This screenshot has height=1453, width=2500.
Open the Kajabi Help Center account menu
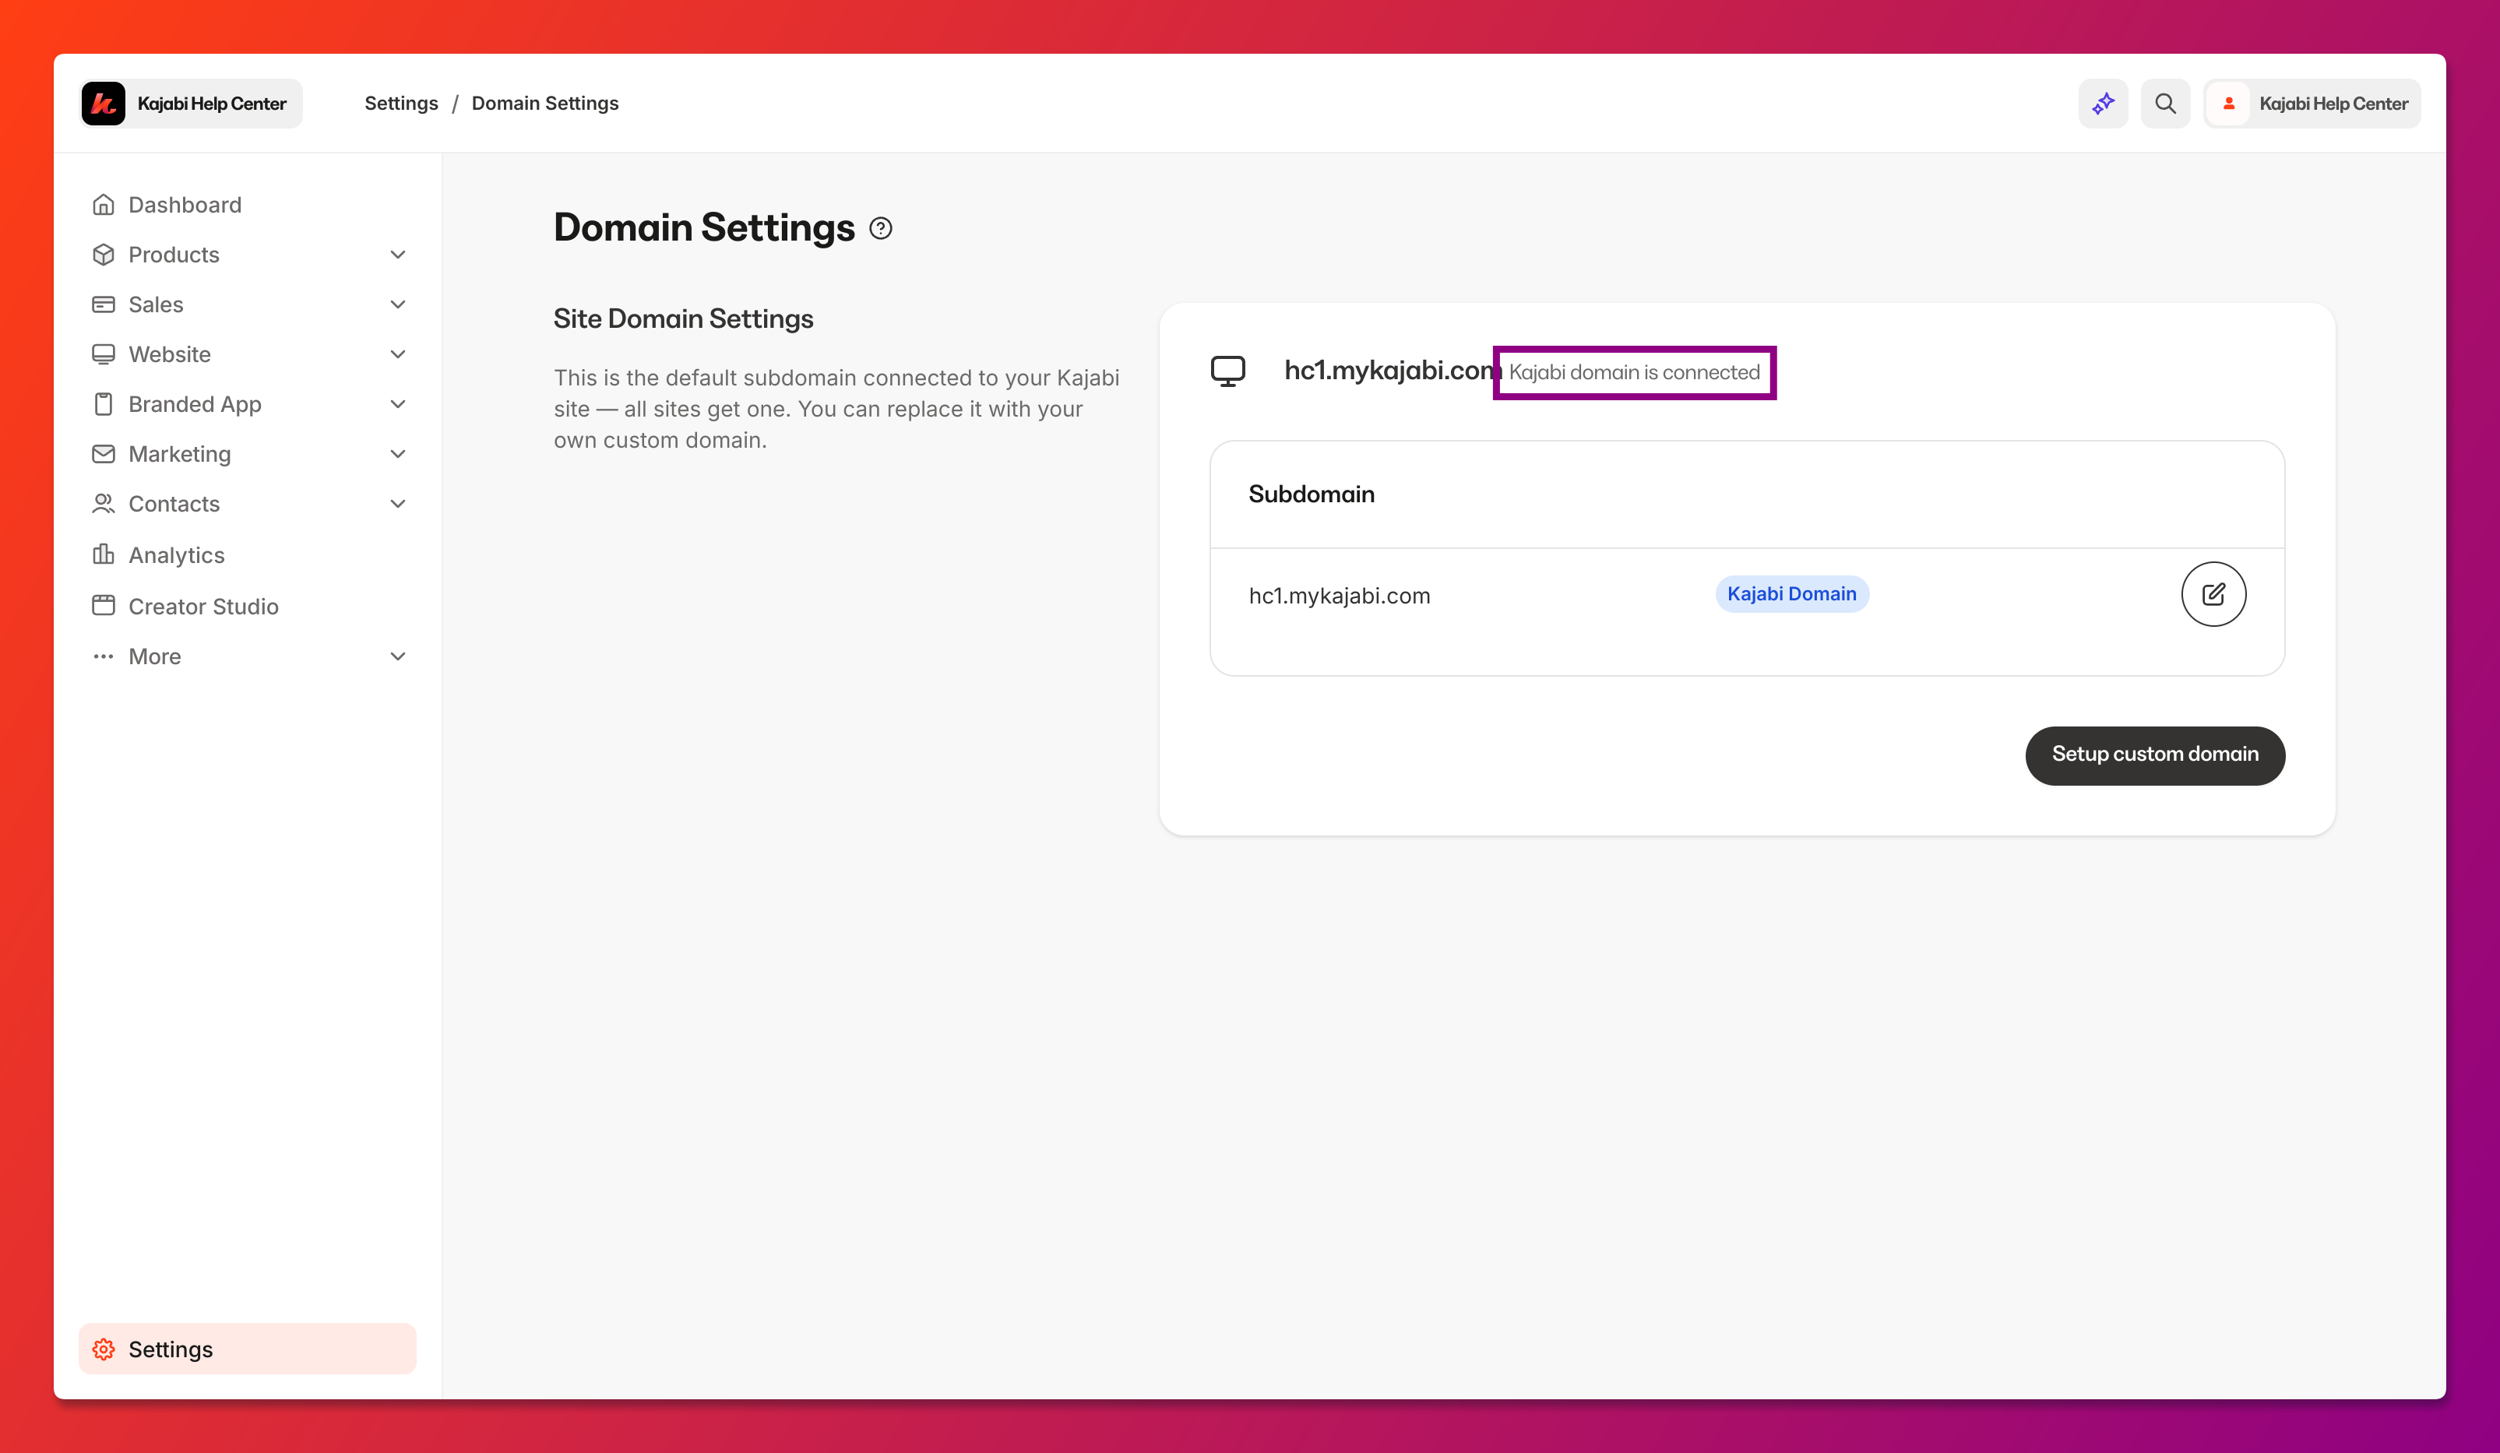(x=2312, y=103)
